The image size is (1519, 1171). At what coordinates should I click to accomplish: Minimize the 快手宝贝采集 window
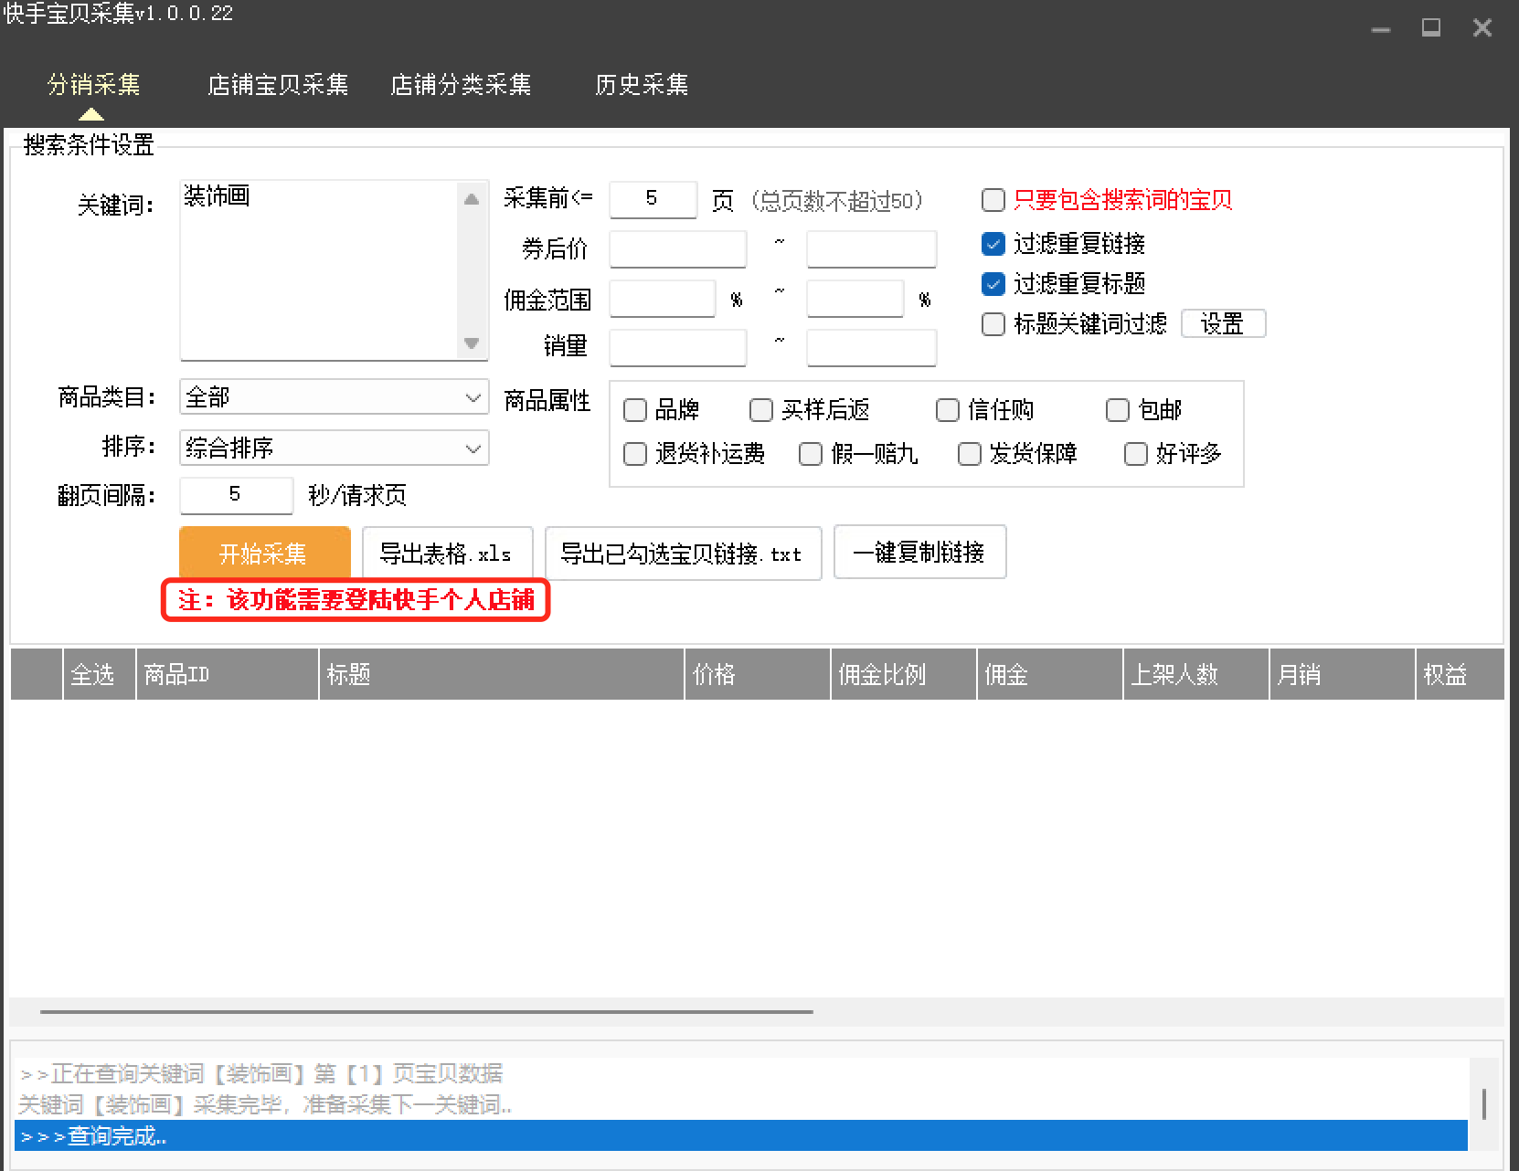click(x=1381, y=29)
